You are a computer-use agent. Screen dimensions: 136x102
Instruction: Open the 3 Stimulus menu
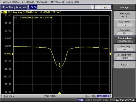point(42,2)
